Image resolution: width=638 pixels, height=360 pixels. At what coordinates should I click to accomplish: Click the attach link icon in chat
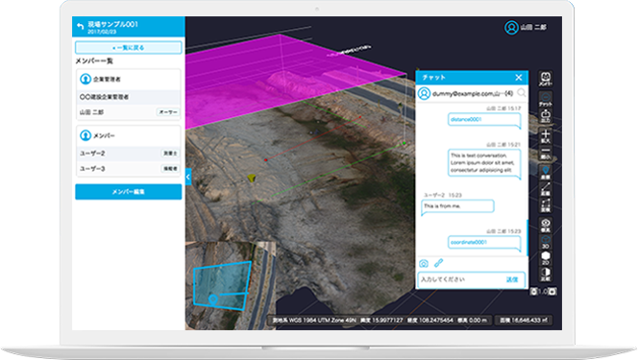pyautogui.click(x=438, y=263)
